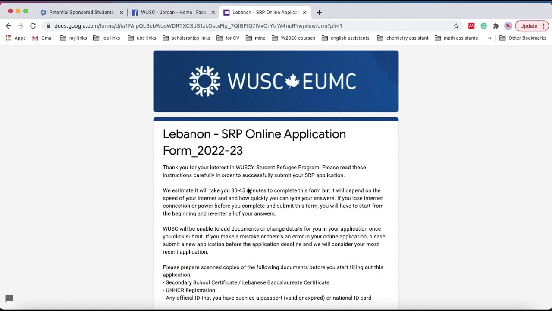Click the 'Secondary School Certificate / Lebanese Baccalaureate Certificate' line
Image resolution: width=552 pixels, height=311 pixels.
tap(246, 282)
